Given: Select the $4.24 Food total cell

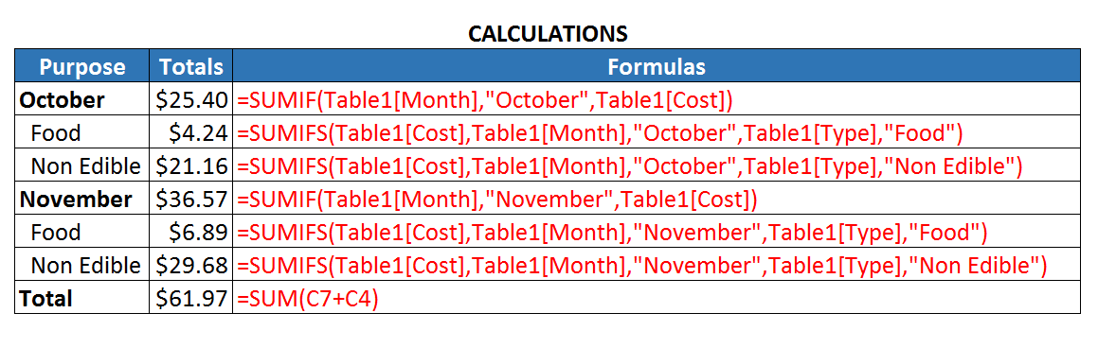Looking at the screenshot, I should click(190, 132).
